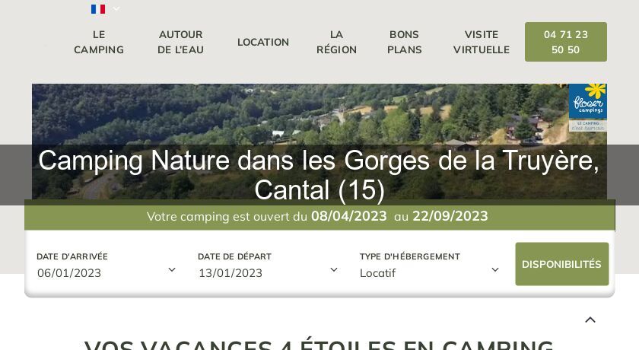The width and height of the screenshot is (639, 350).
Task: Open the Le Camping menu
Action: [x=99, y=42]
